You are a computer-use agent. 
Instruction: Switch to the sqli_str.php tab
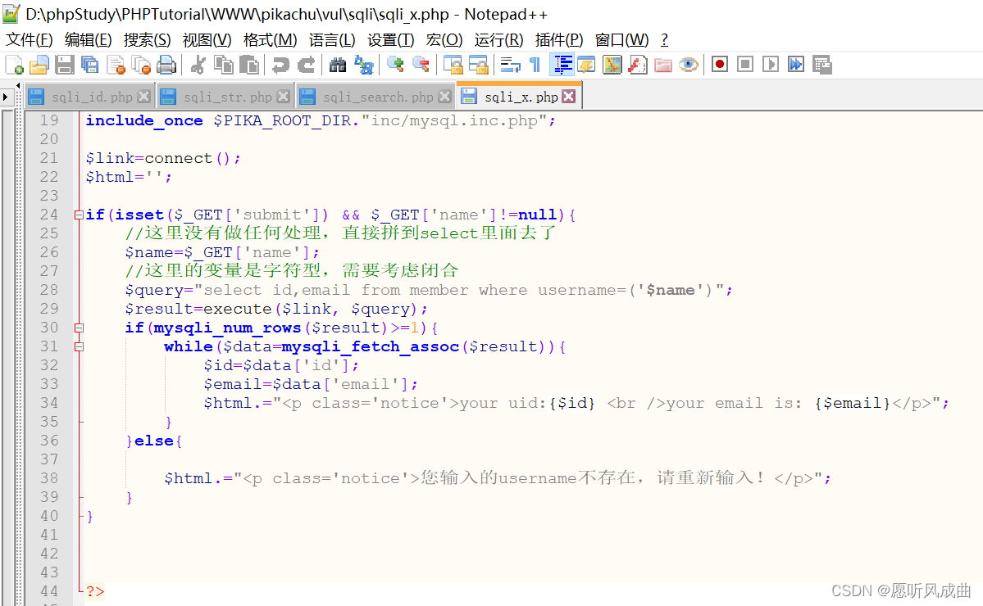point(227,97)
